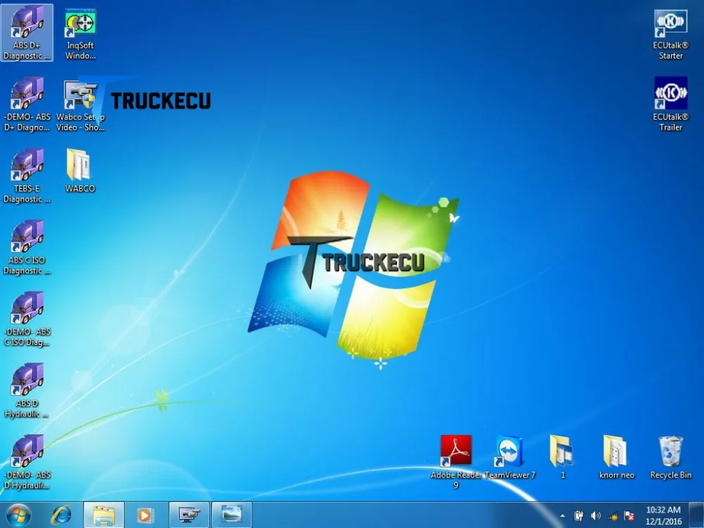Screen dimensions: 704x528
Task: Select the TeamViewer 7 shortcut
Action: coord(510,457)
